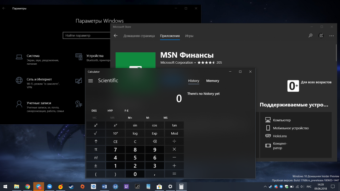This screenshot has width=340, height=191.
Task: Toggle F-E scientific notation mode
Action: (127, 110)
